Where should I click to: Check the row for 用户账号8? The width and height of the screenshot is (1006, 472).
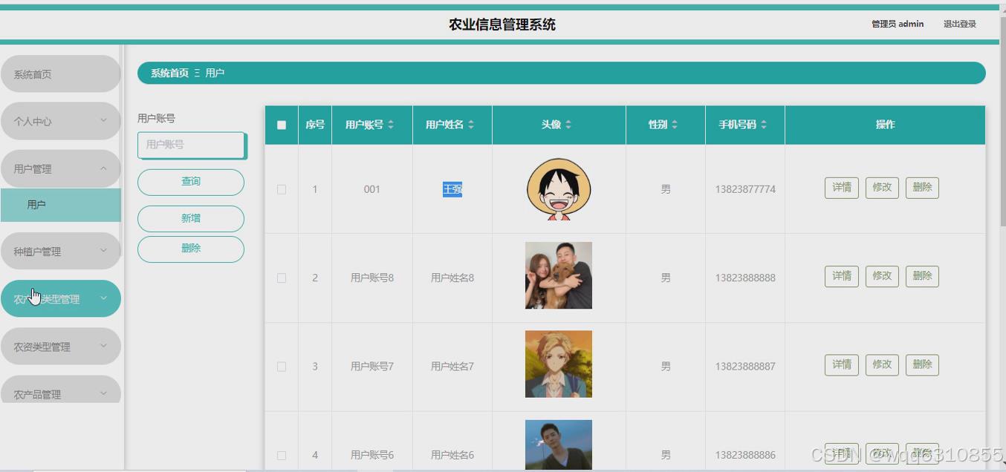282,278
